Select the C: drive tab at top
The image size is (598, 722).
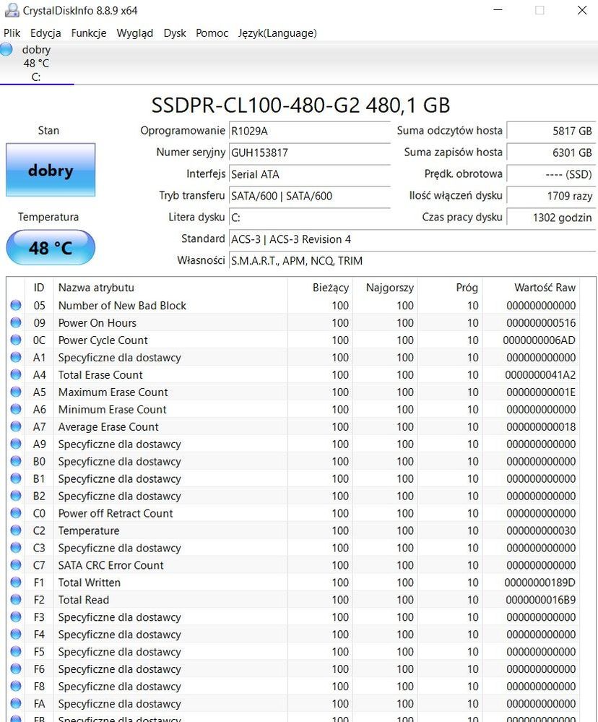(x=36, y=64)
